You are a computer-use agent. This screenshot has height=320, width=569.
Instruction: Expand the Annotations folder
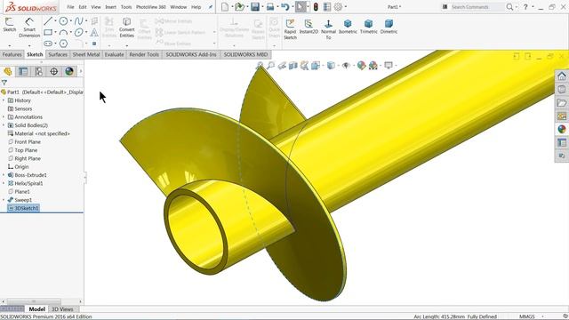[x=4, y=116]
